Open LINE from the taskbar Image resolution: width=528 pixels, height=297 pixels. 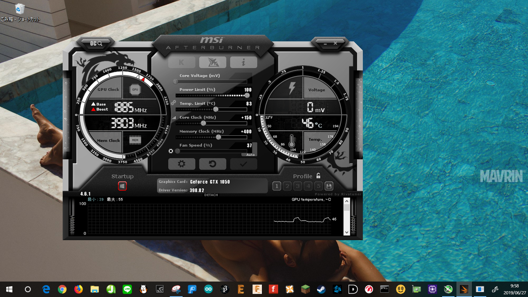pos(127,289)
